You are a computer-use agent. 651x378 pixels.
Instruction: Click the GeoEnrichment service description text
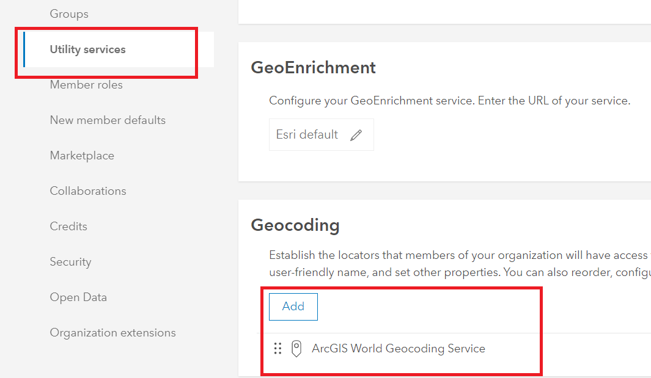[449, 101]
